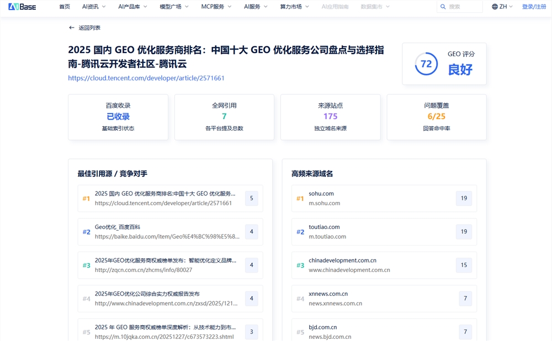This screenshot has width=552, height=341.
Task: Click the 问题覆盖 6/25 stat card
Action: tap(436, 117)
